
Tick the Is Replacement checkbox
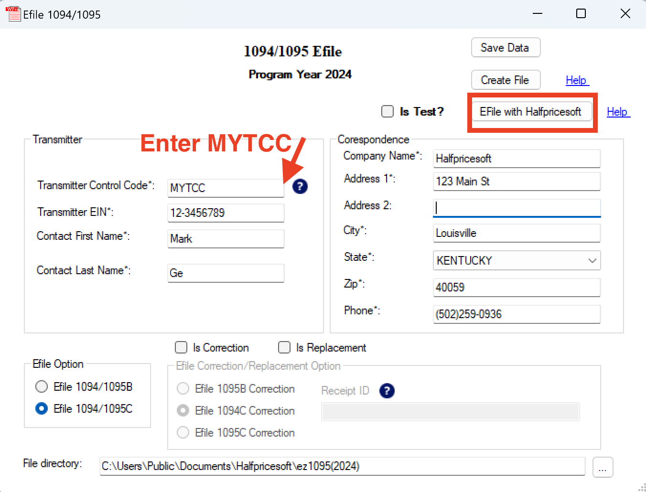[284, 347]
